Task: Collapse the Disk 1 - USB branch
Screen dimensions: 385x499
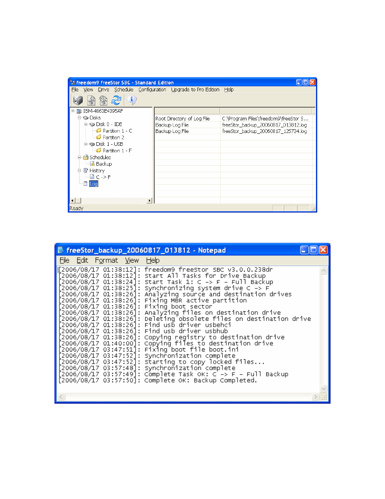Action: [86, 144]
